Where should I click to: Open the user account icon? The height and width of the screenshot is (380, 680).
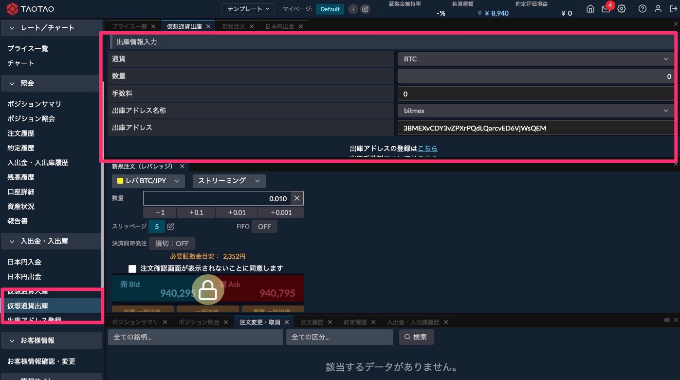(x=658, y=9)
